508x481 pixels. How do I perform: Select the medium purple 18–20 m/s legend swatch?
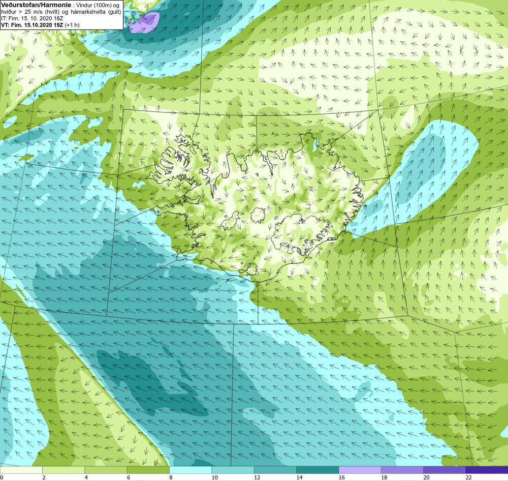402,470
